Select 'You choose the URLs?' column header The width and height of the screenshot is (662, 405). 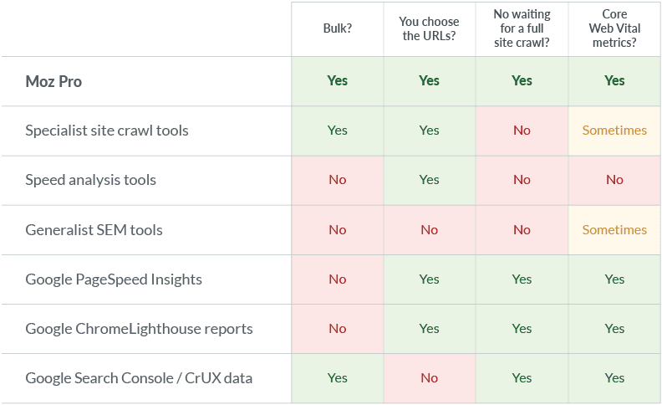pos(429,29)
